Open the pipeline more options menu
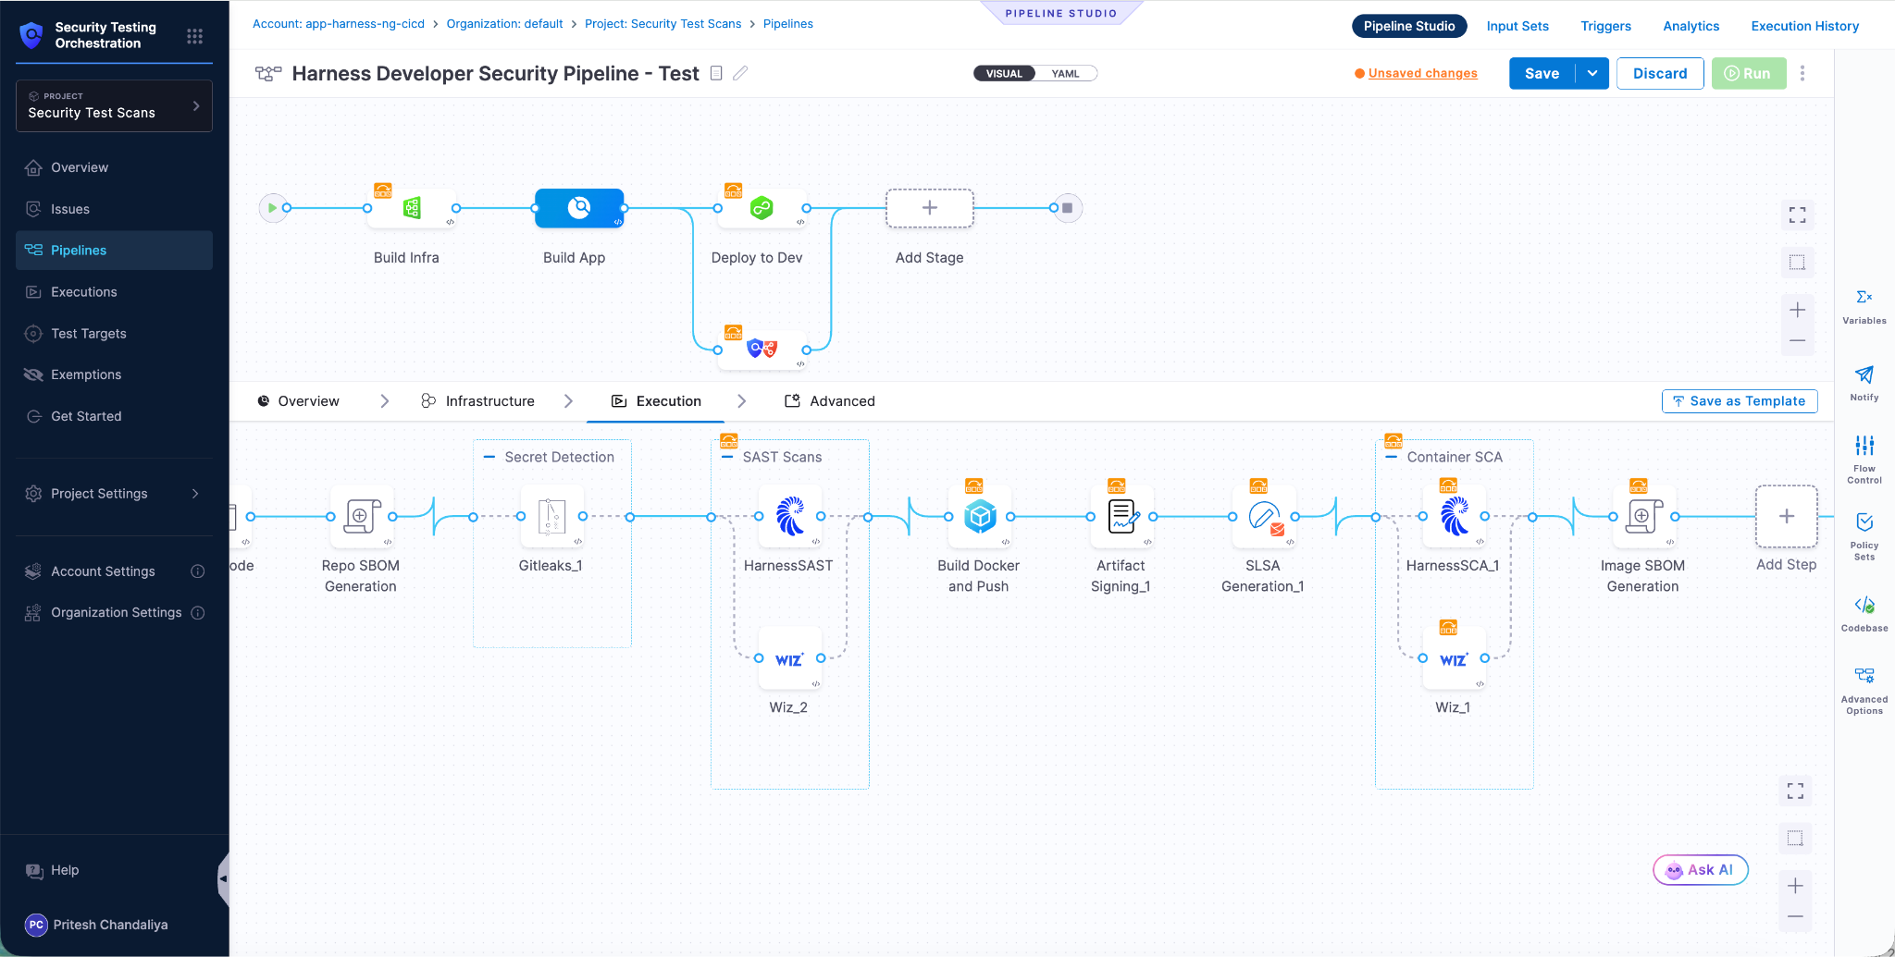This screenshot has height=957, width=1895. tap(1802, 73)
